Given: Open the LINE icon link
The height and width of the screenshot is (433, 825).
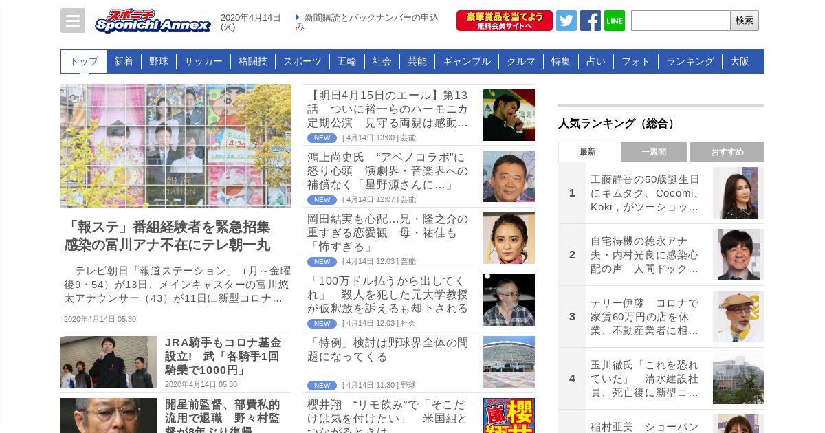Looking at the screenshot, I should (x=615, y=21).
